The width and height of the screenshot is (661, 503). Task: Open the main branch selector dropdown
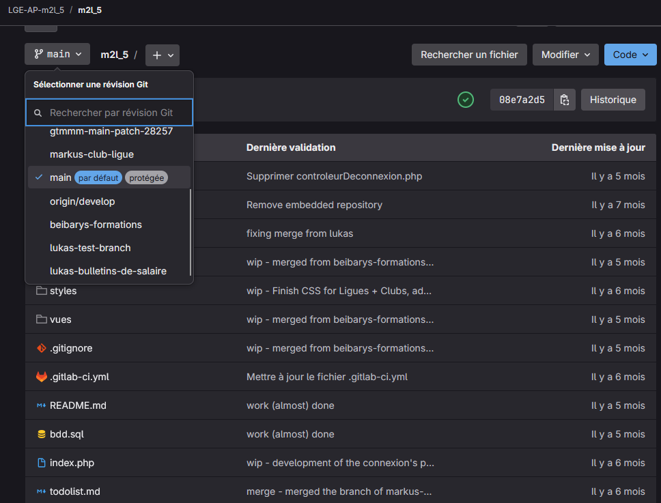point(57,54)
